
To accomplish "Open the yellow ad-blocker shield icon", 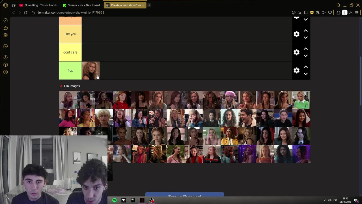I will coord(312,12).
